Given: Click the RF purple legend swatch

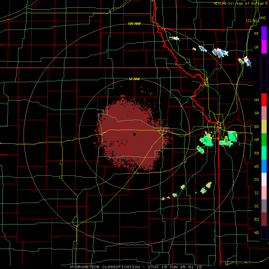Looking at the screenshot, I should pyautogui.click(x=264, y=33).
